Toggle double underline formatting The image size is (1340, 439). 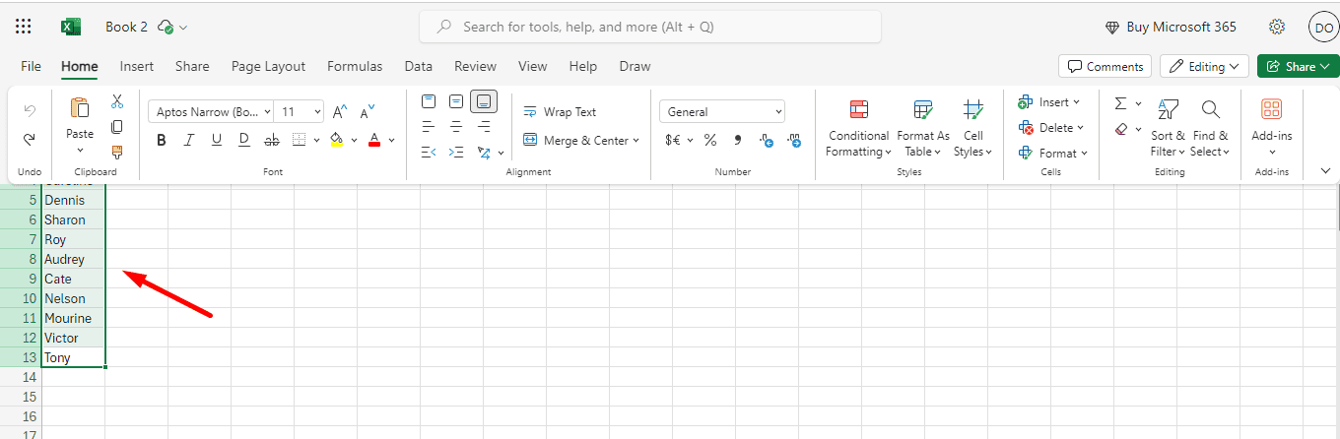pyautogui.click(x=244, y=140)
